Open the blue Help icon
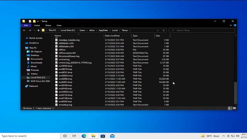 coord(235,25)
